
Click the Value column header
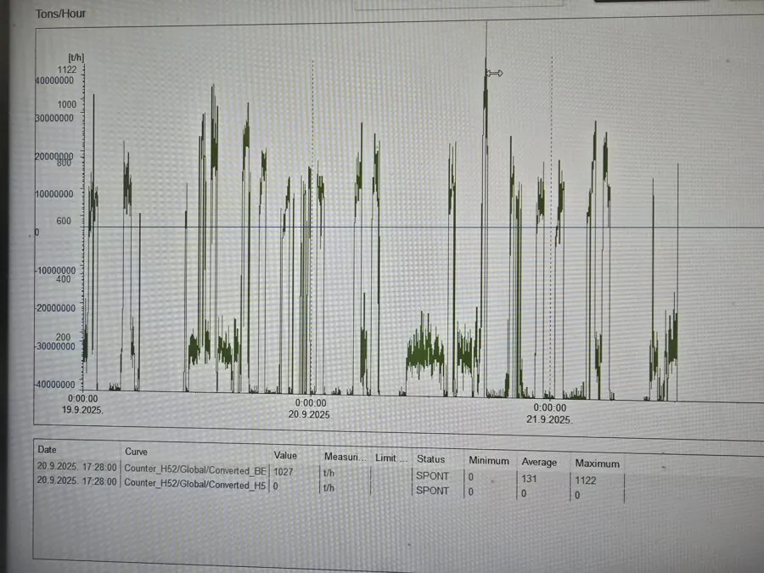[x=285, y=456]
